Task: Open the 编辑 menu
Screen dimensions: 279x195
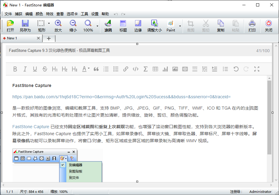Action: point(29,14)
